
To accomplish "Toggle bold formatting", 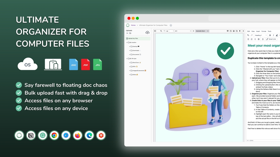I will [x=270, y=35].
